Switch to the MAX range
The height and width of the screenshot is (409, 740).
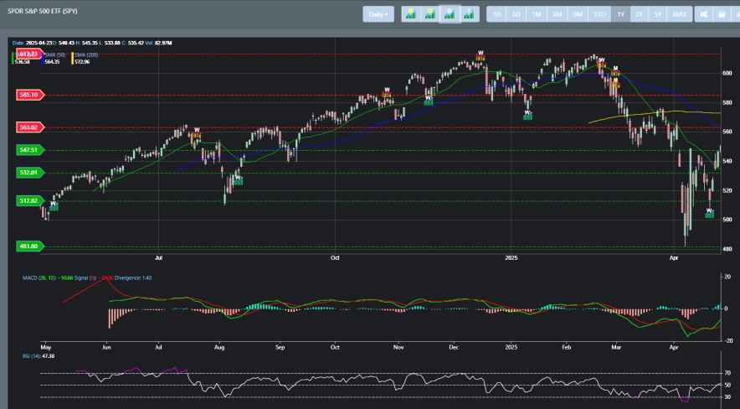pyautogui.click(x=680, y=14)
